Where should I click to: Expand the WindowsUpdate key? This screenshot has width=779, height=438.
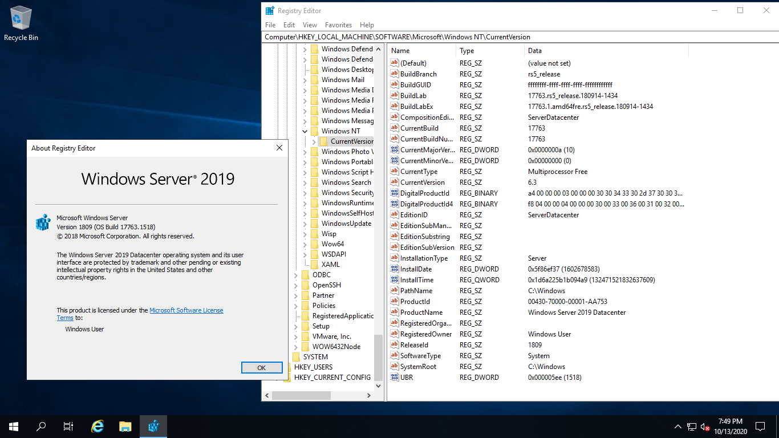pyautogui.click(x=305, y=224)
